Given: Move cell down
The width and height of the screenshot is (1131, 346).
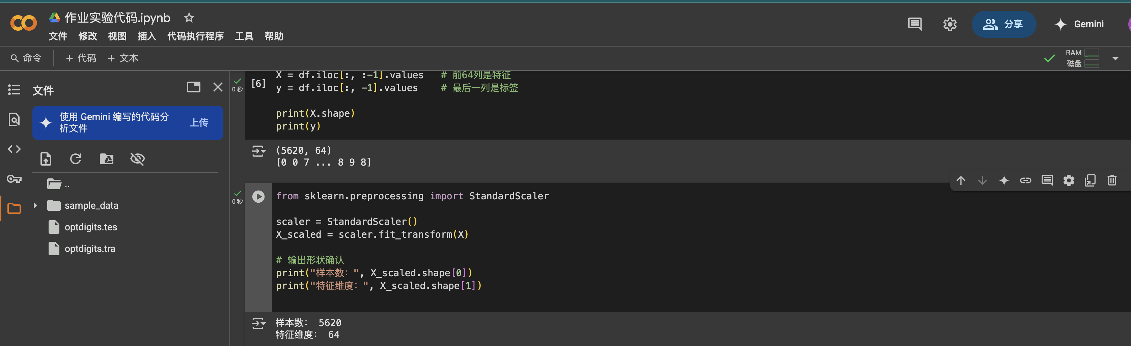Looking at the screenshot, I should pyautogui.click(x=982, y=180).
